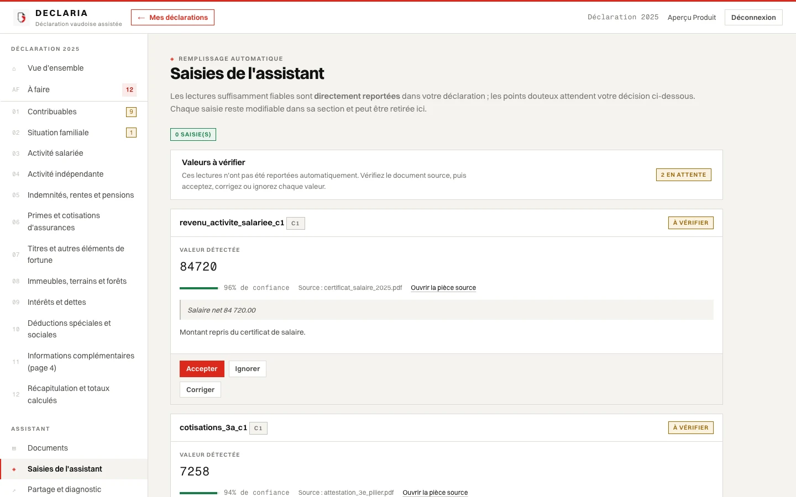Open source piece for attestation_3e_pilier.pdf
The image size is (796, 497).
pos(435,493)
